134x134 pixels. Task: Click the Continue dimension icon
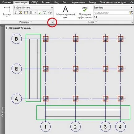[x=31, y=13]
